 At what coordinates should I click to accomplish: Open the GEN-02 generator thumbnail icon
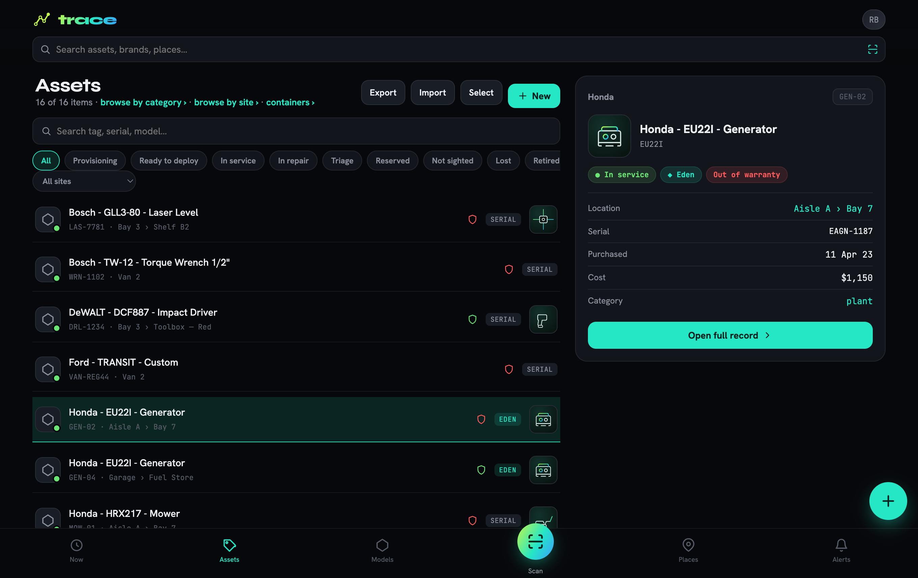point(543,419)
